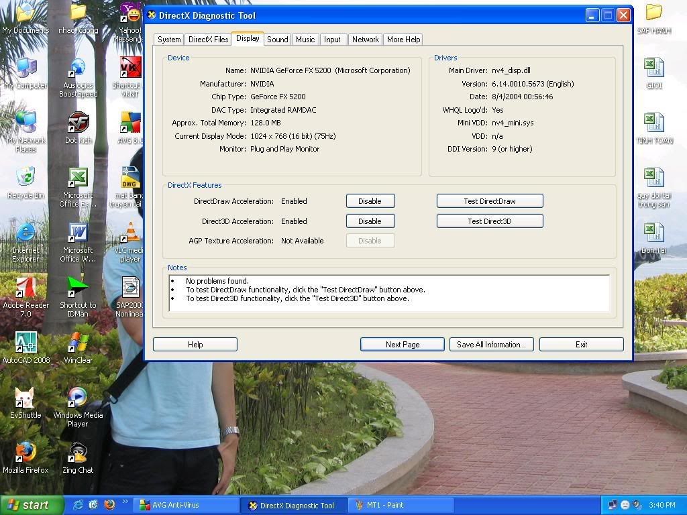Open the Network tab

366,40
